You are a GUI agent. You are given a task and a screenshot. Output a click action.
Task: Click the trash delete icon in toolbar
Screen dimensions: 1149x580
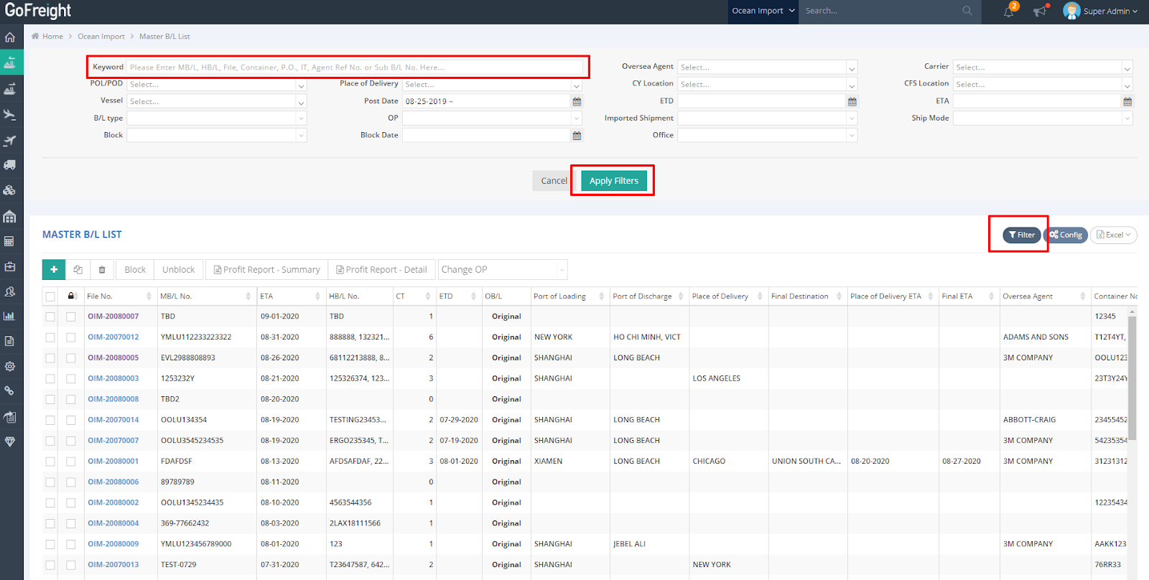(x=102, y=270)
